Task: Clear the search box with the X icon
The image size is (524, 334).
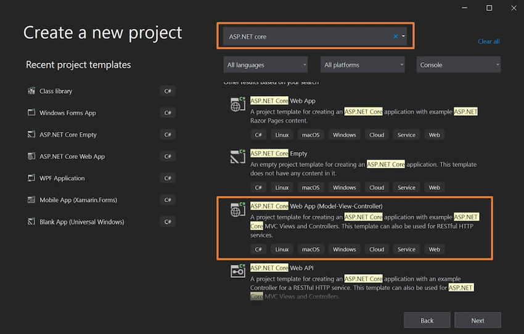Action: tap(395, 36)
